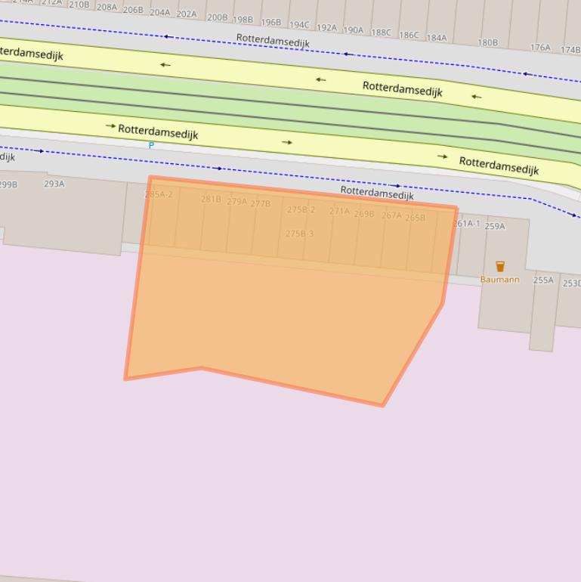Click house number 184A

coord(436,38)
